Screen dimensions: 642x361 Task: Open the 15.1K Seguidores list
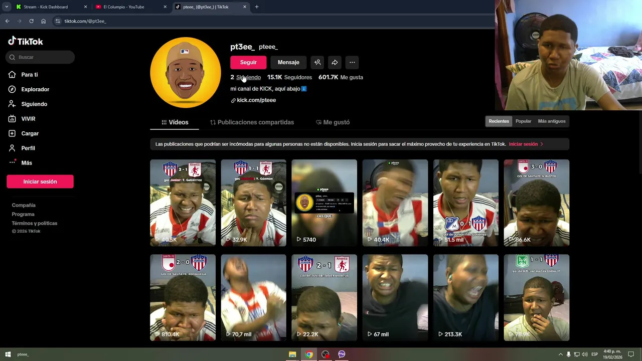[289, 77]
